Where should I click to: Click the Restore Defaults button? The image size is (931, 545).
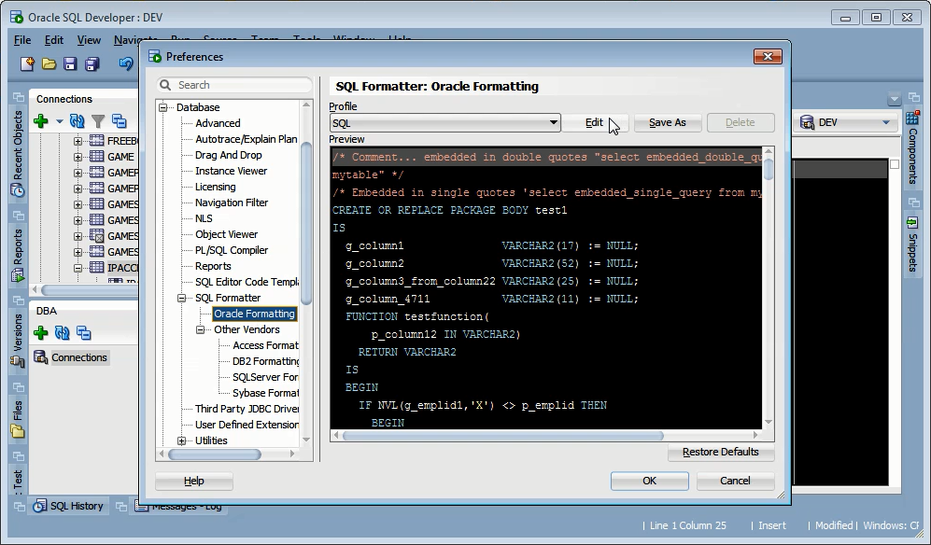pyautogui.click(x=721, y=452)
